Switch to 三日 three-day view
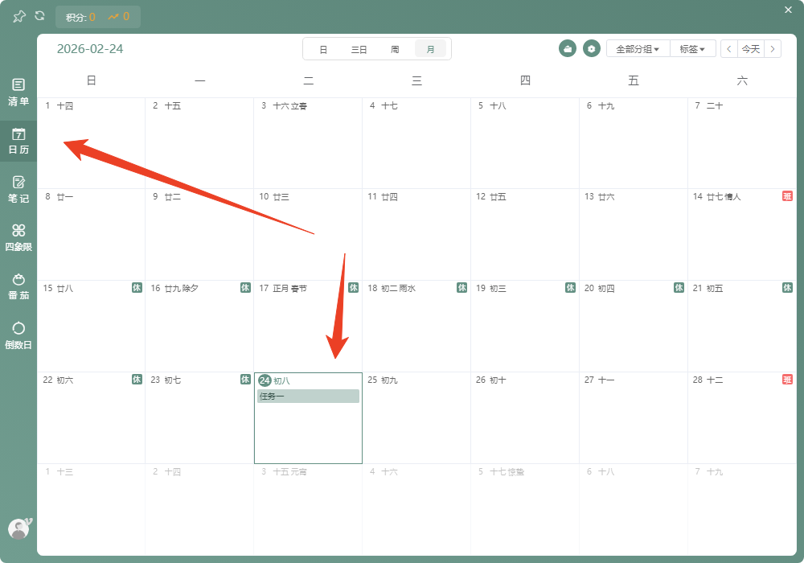Viewport: 804px width, 563px height. click(359, 49)
